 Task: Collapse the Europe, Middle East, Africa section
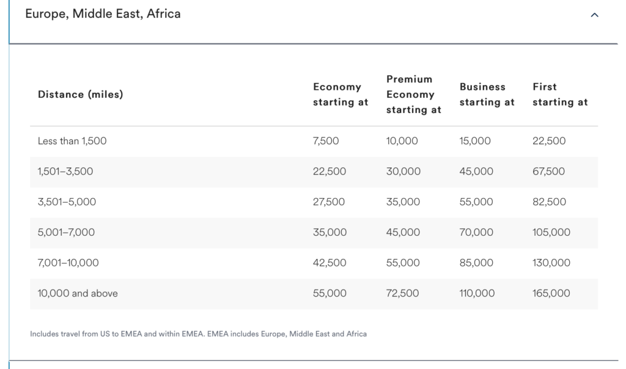(594, 15)
